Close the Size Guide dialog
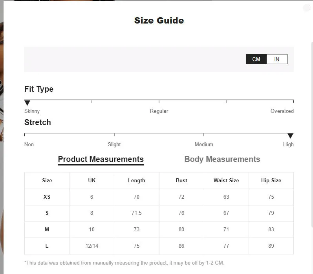The height and width of the screenshot is (274, 313). tap(306, 8)
